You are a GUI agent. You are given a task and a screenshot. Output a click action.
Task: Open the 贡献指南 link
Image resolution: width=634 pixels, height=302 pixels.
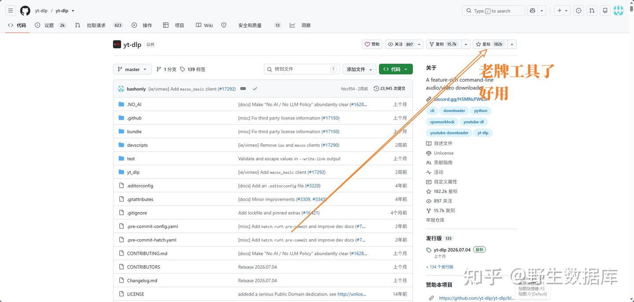(x=439, y=162)
